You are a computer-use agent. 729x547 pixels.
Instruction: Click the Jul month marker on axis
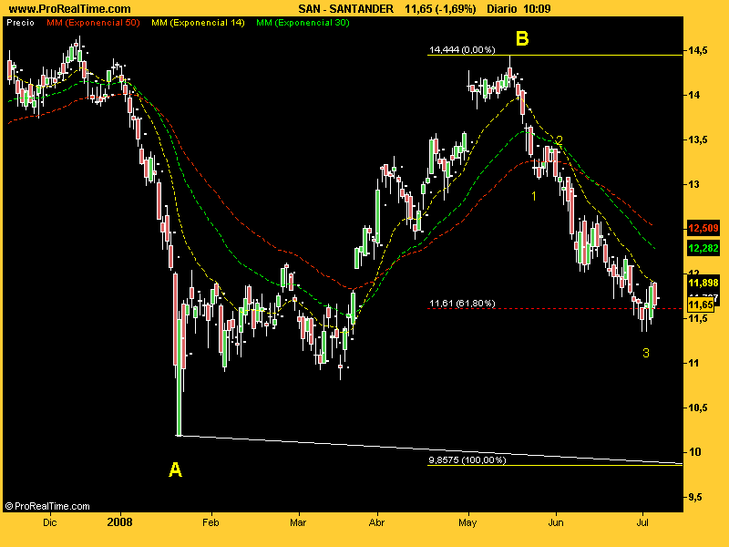tap(642, 522)
